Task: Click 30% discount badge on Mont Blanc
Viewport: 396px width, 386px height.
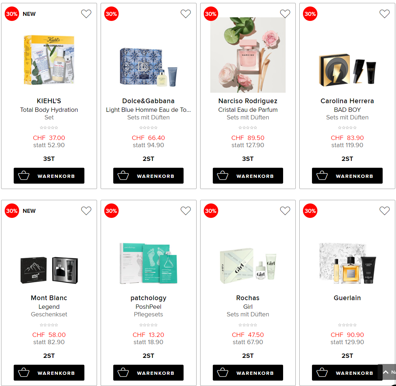Action: tap(12, 211)
